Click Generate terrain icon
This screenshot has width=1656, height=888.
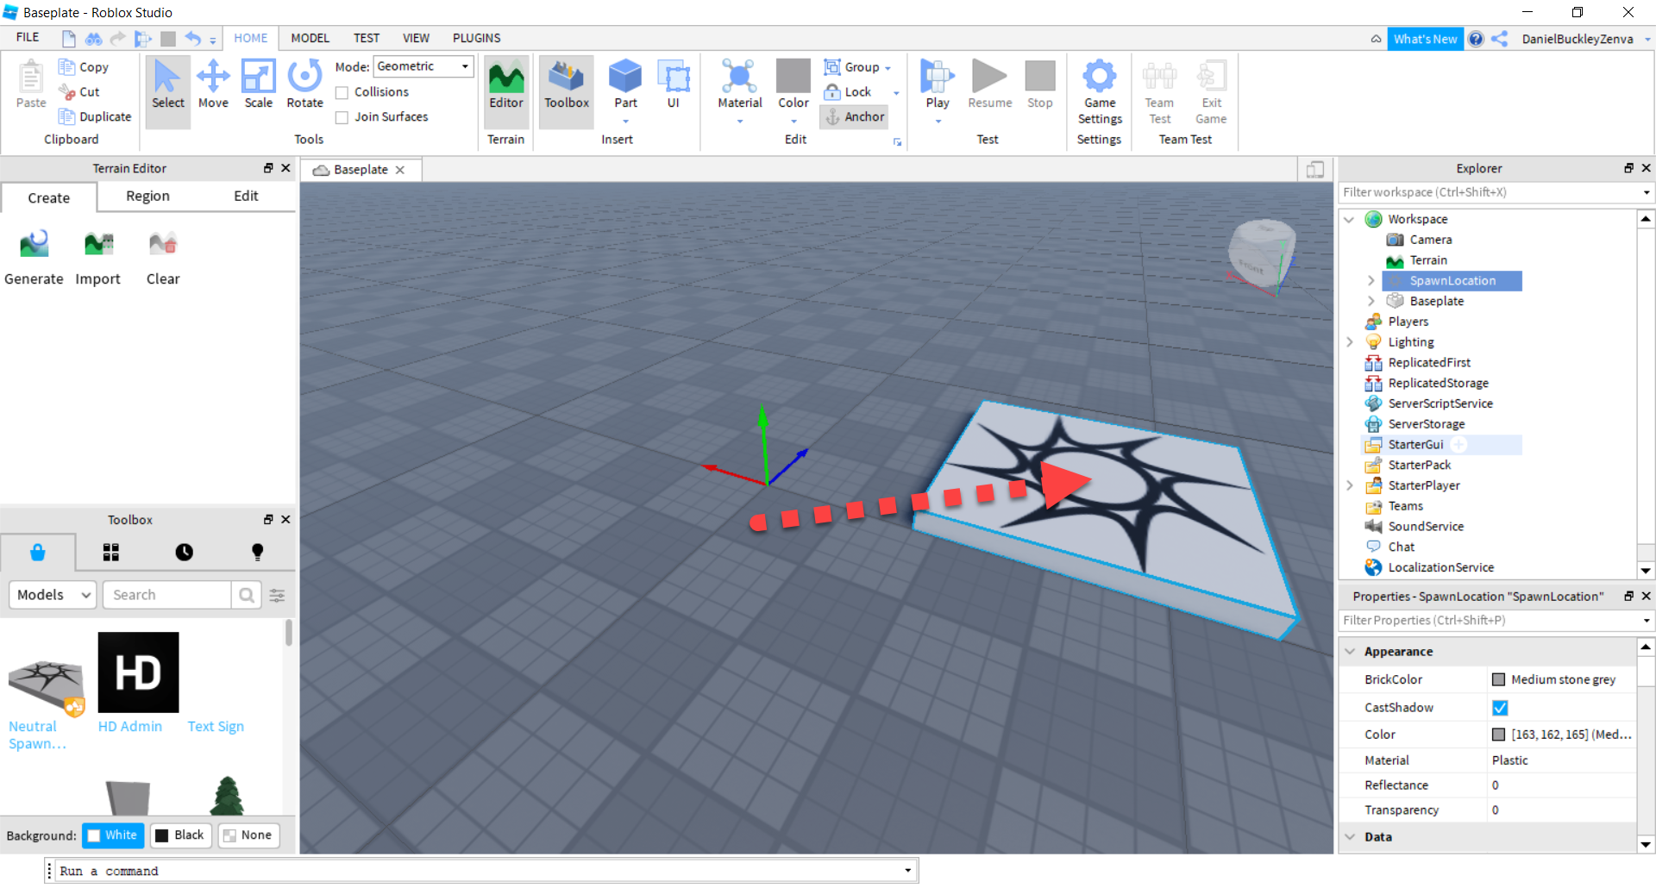coord(34,258)
